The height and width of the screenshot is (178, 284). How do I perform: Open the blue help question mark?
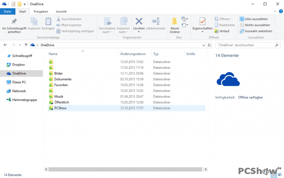tap(281, 11)
